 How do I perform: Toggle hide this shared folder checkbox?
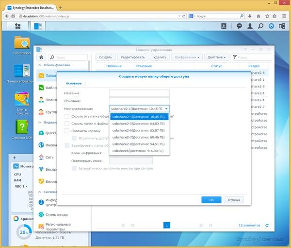coord(67,117)
